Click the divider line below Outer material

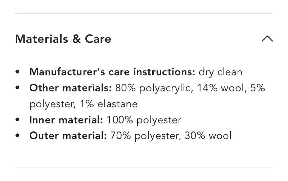click(x=144, y=168)
